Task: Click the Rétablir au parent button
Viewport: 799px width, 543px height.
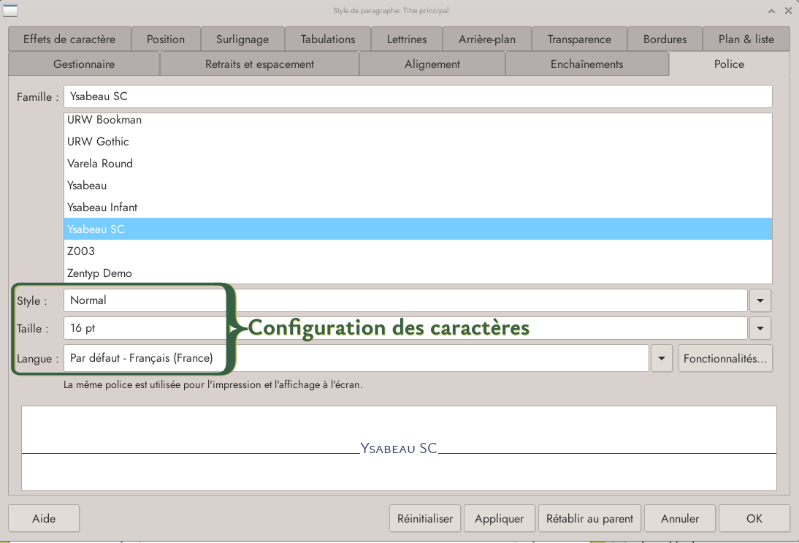Action: [x=589, y=519]
